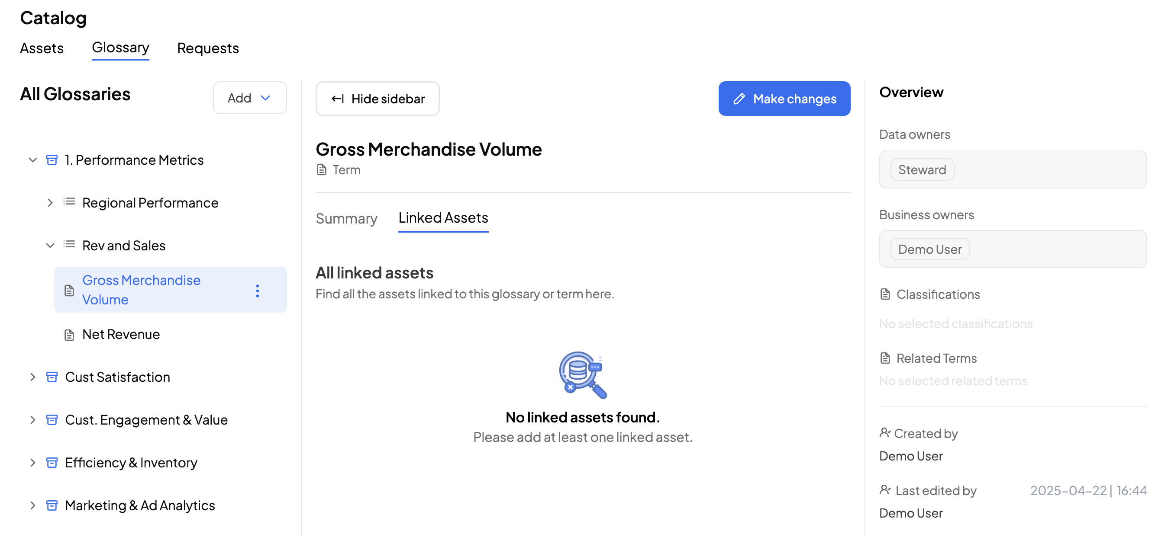Screen dimensions: 1168x537
Task: Click the Rev and Sales list icon
Action: (x=69, y=245)
